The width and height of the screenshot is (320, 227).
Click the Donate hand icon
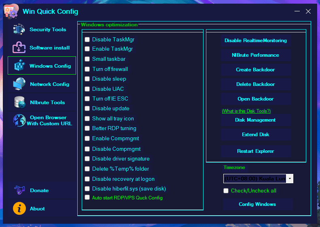(19, 190)
